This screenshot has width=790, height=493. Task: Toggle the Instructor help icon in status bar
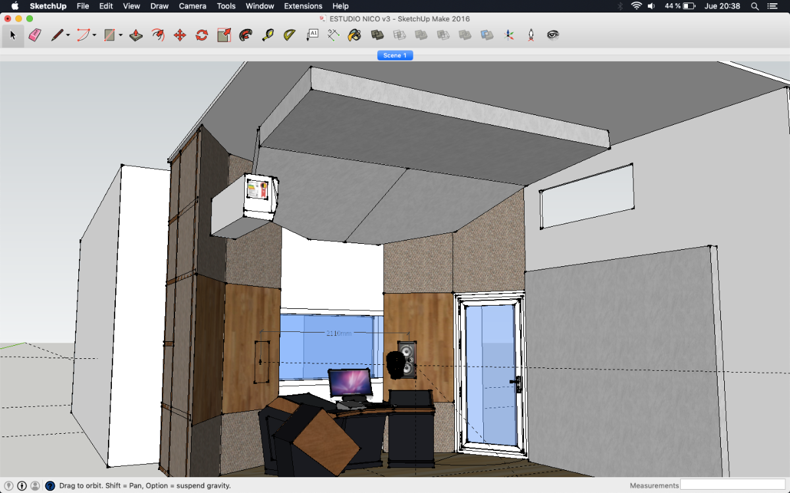pos(50,486)
